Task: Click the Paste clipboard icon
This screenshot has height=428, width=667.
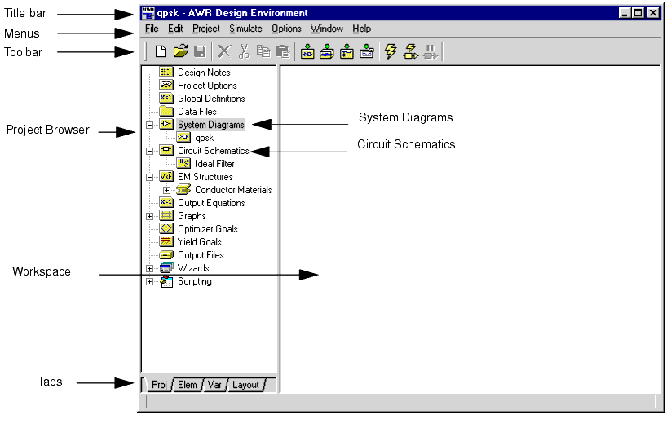Action: tap(282, 51)
